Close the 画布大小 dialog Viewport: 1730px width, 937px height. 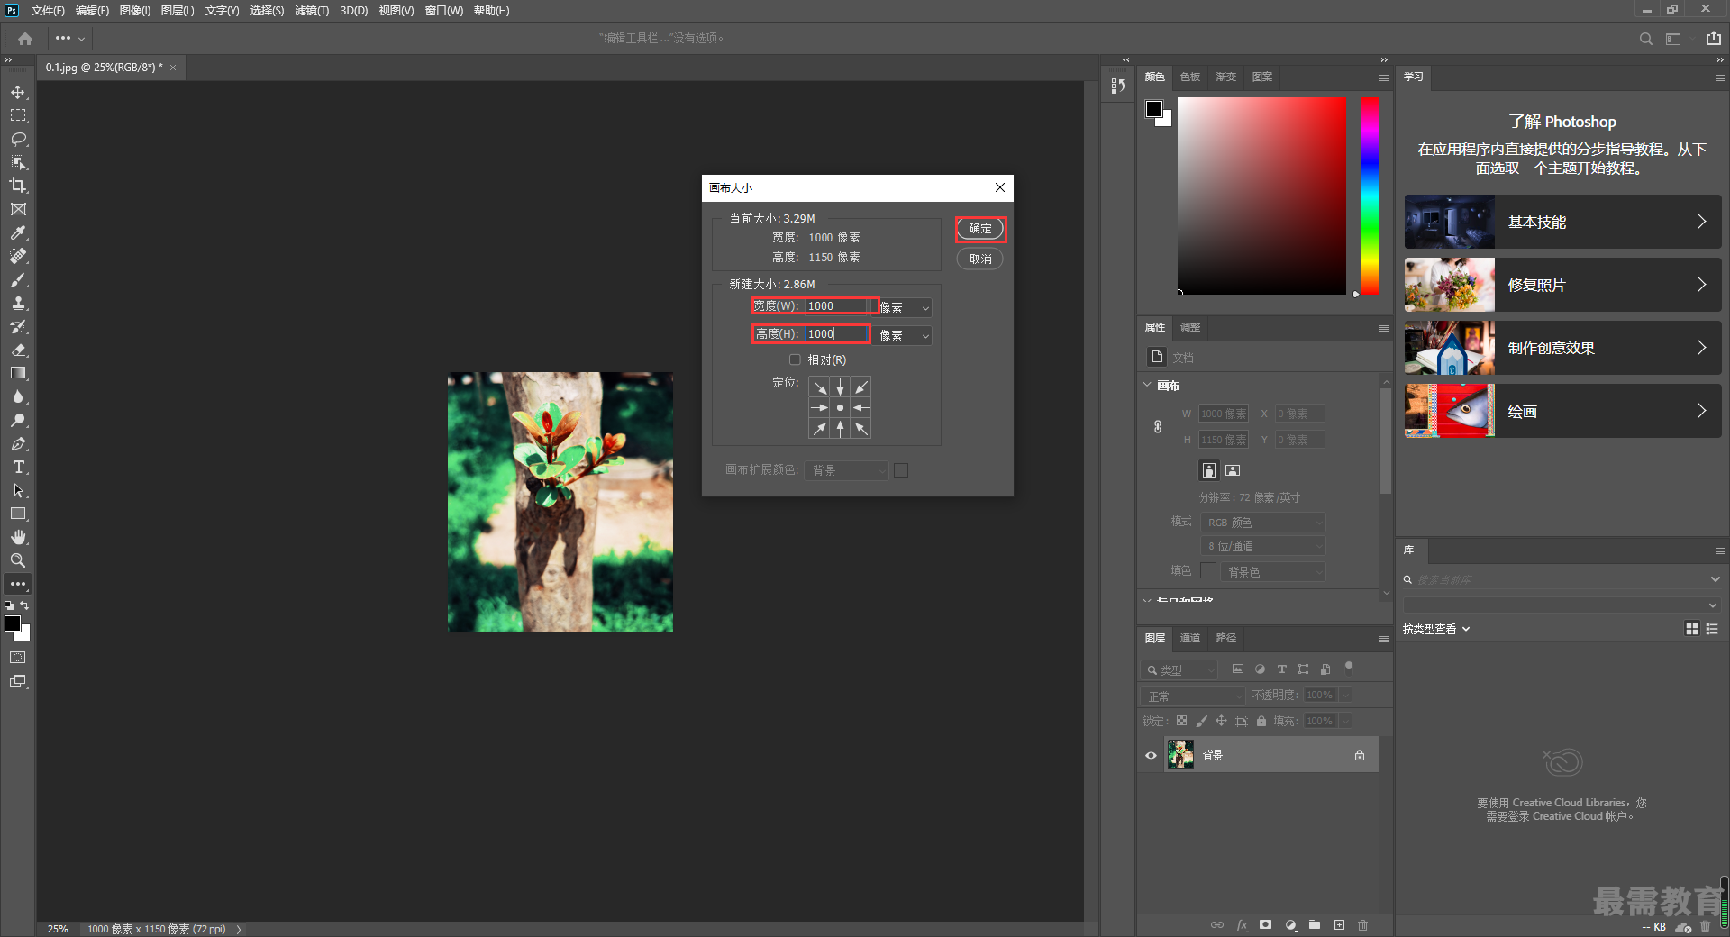1000,187
